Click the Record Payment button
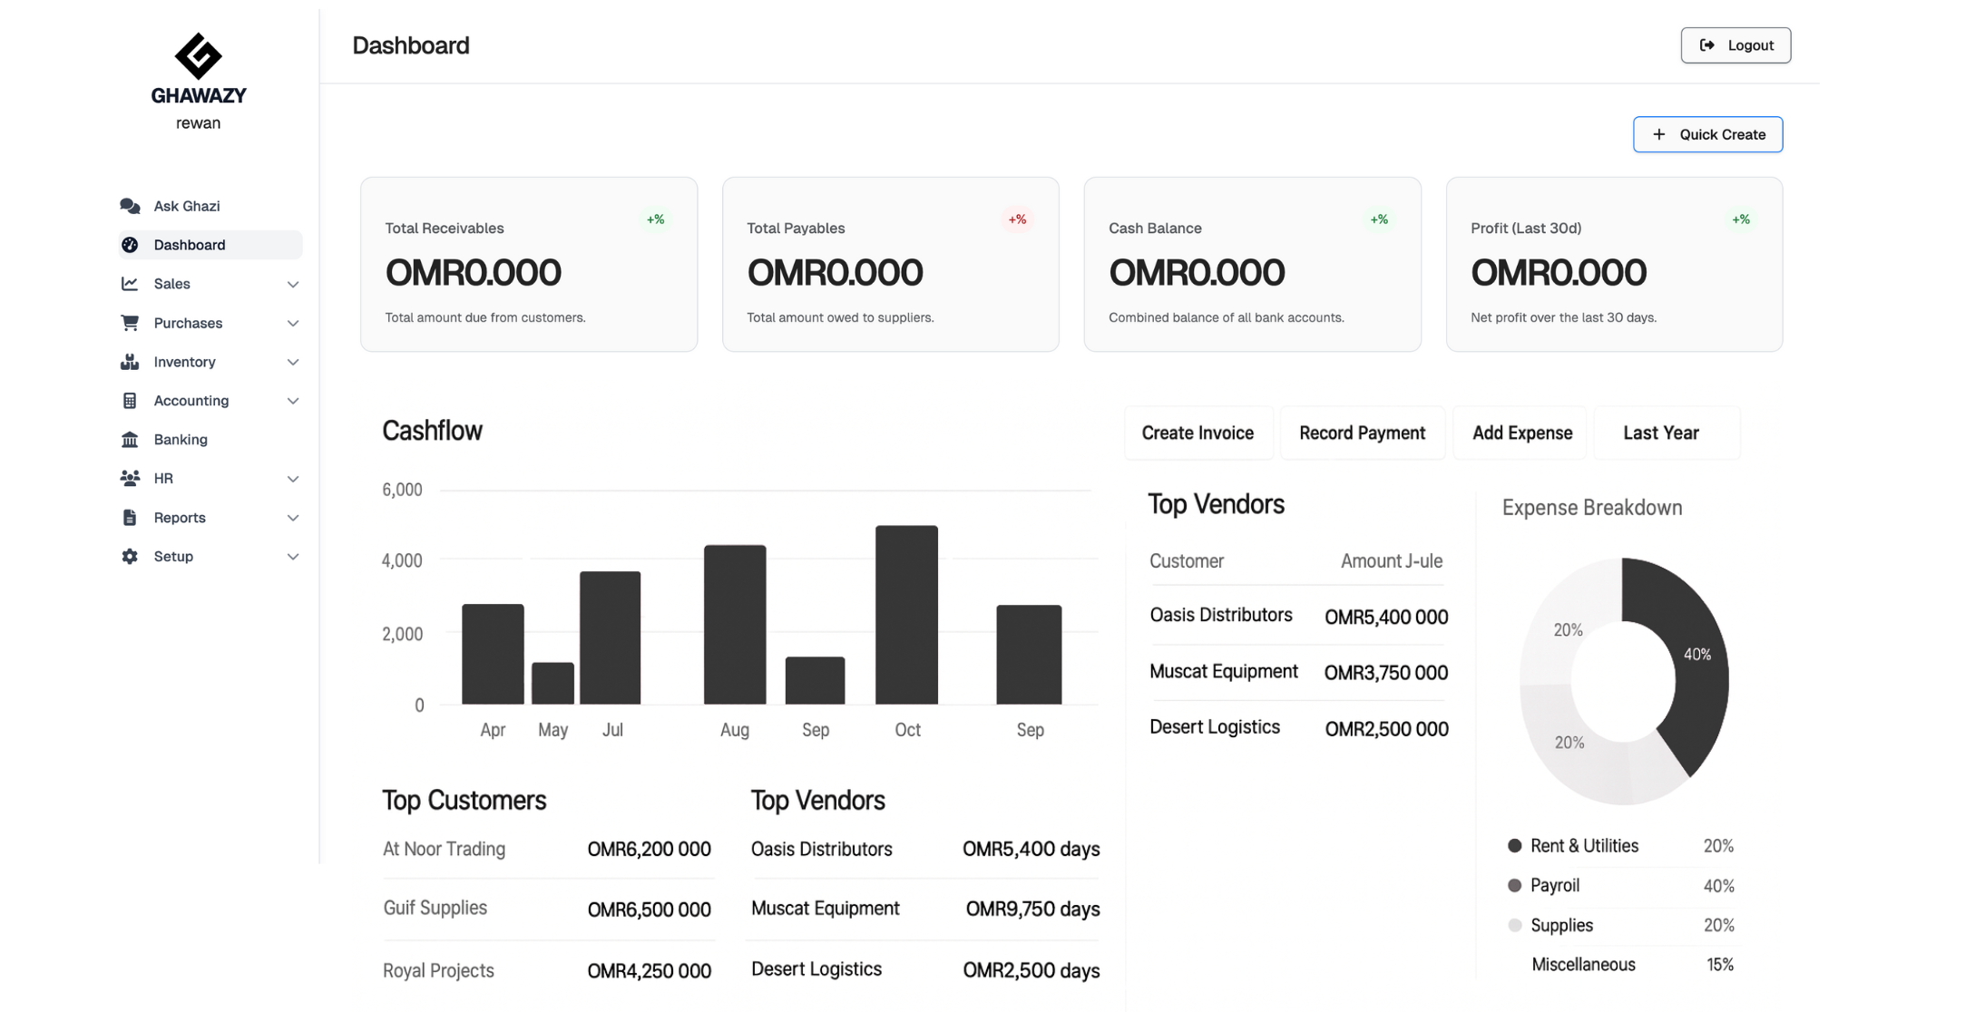The height and width of the screenshot is (1012, 1965). tap(1362, 433)
